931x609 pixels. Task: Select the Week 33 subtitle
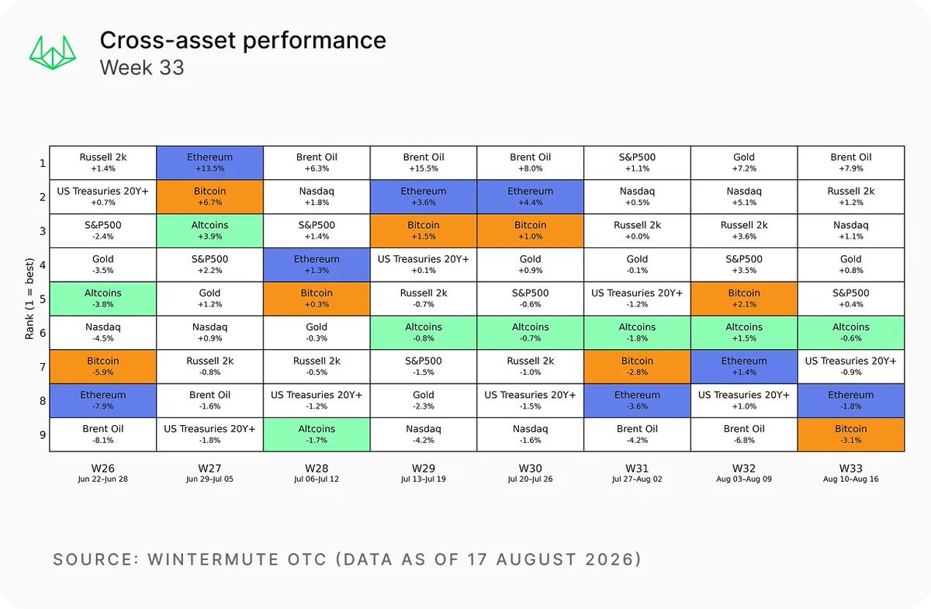click(142, 67)
